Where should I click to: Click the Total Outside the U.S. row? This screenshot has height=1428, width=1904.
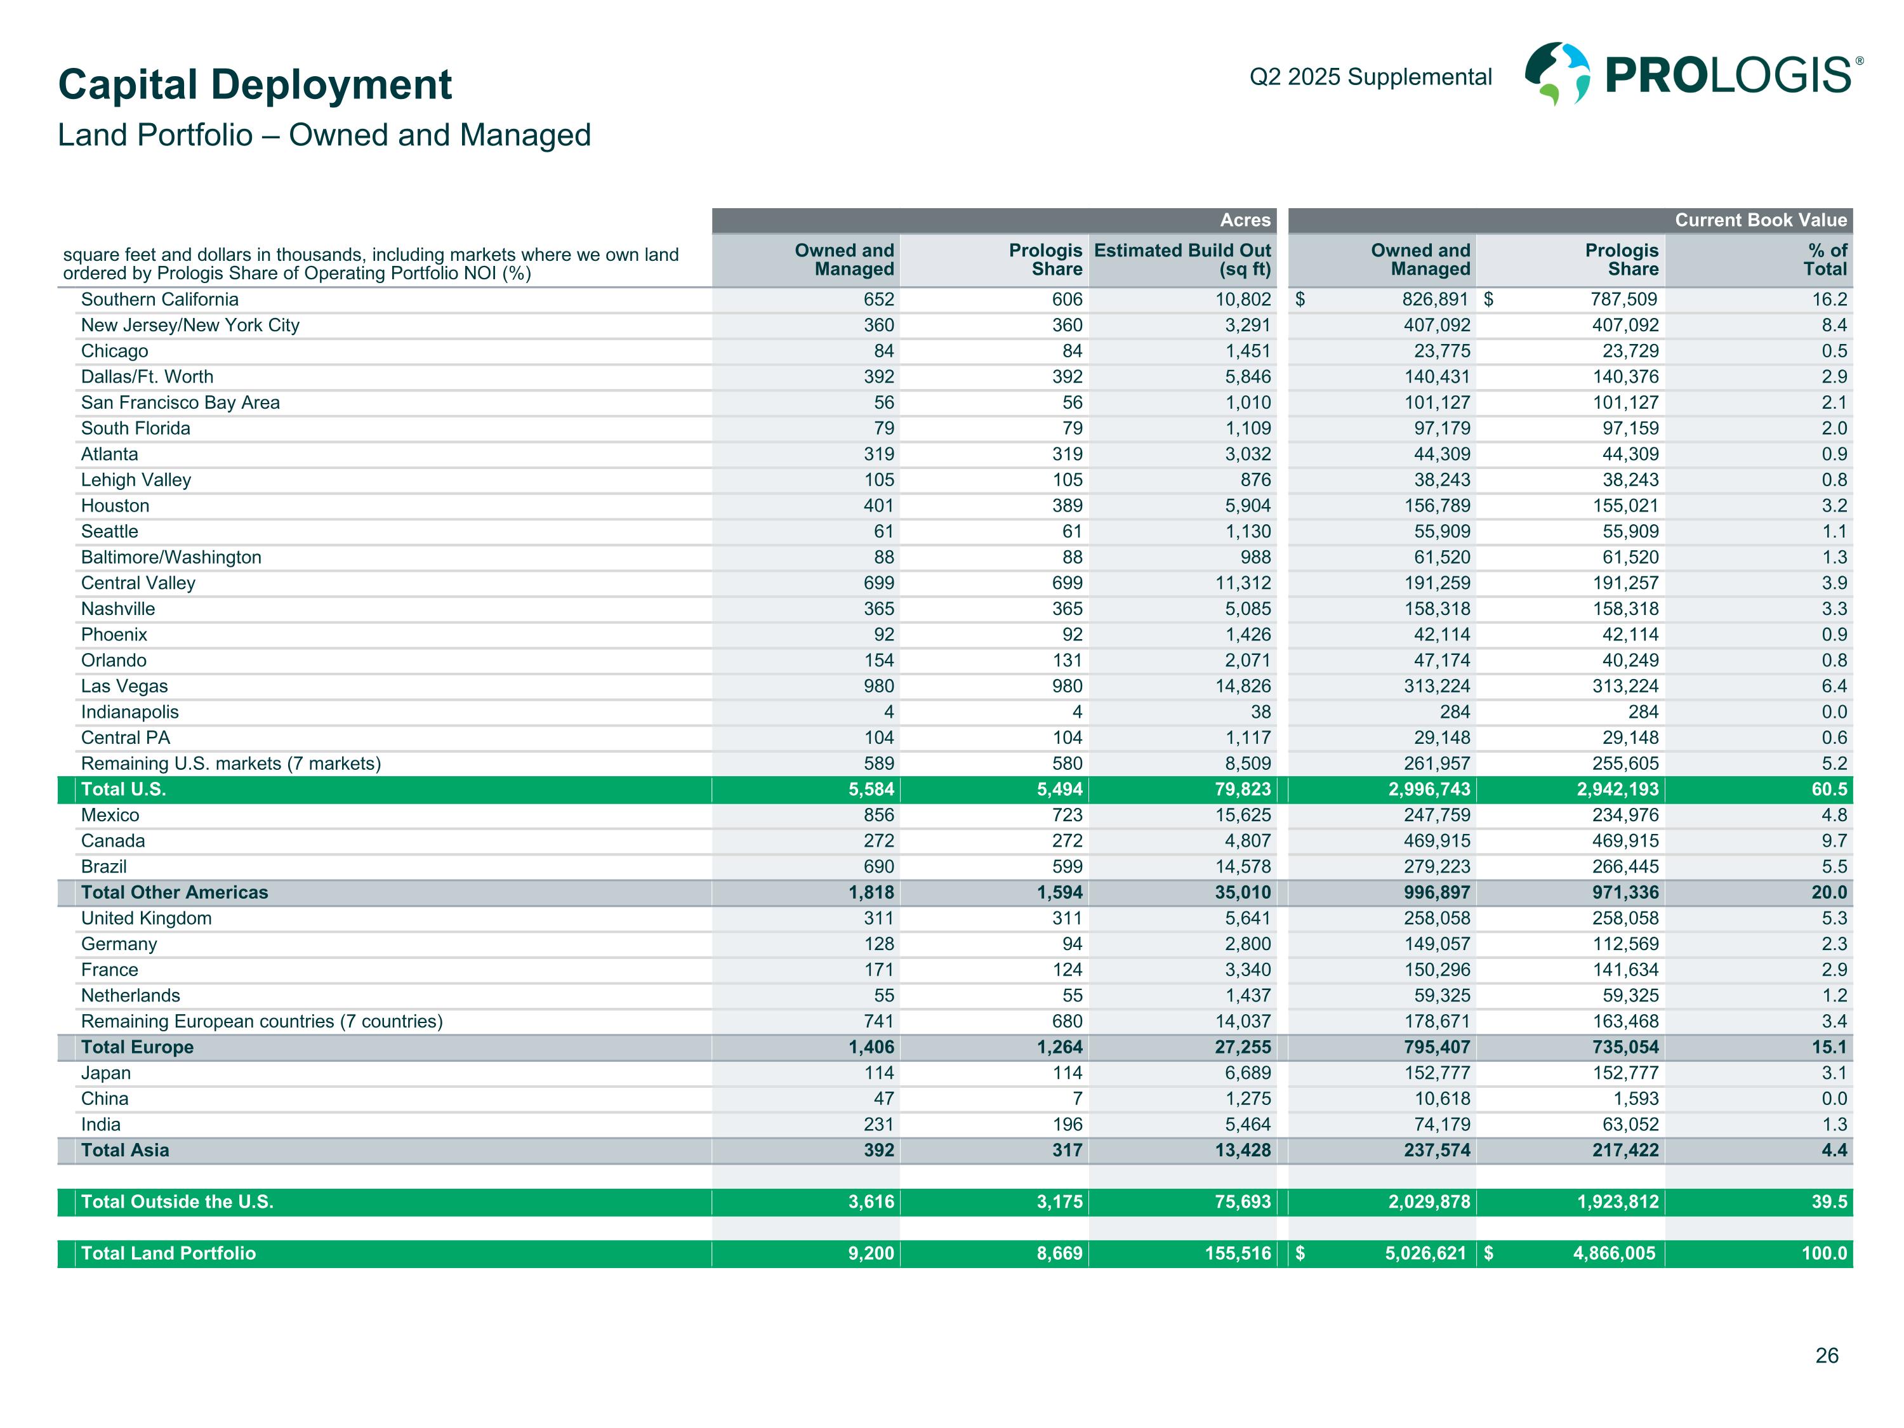[x=176, y=1203]
